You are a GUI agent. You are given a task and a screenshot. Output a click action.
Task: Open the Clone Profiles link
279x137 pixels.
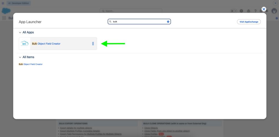pyautogui.click(x=151, y=134)
